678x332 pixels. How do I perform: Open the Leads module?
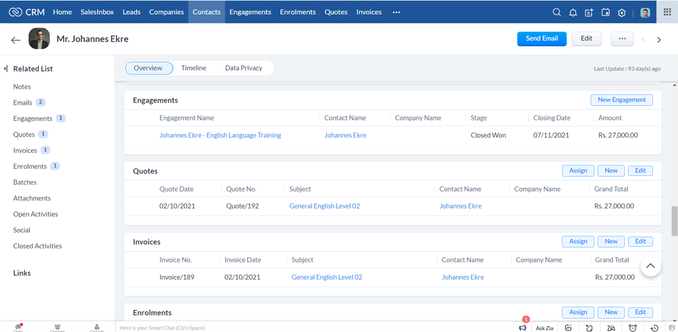132,12
